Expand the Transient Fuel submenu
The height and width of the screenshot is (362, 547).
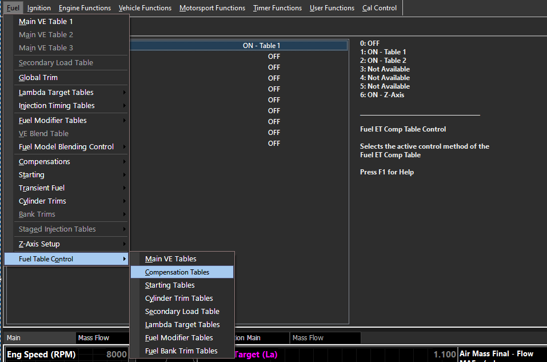point(42,188)
